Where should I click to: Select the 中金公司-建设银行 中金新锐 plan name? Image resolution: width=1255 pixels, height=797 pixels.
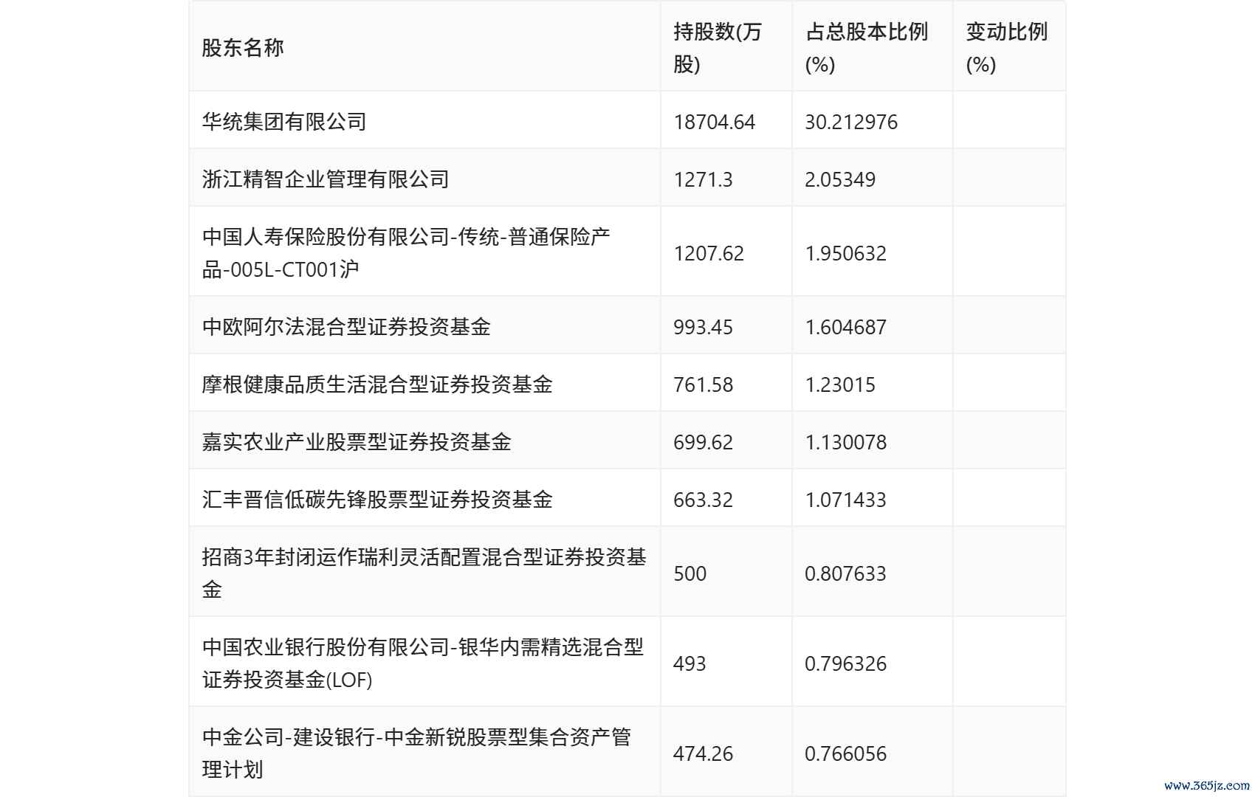pyautogui.click(x=416, y=753)
